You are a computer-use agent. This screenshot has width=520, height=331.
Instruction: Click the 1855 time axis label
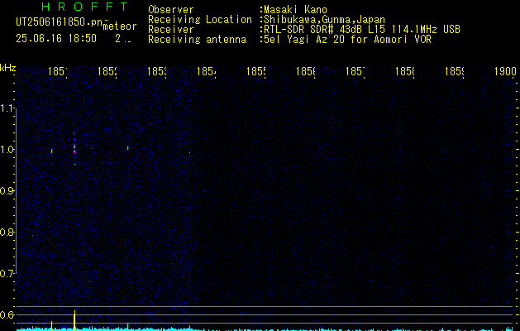click(x=255, y=71)
